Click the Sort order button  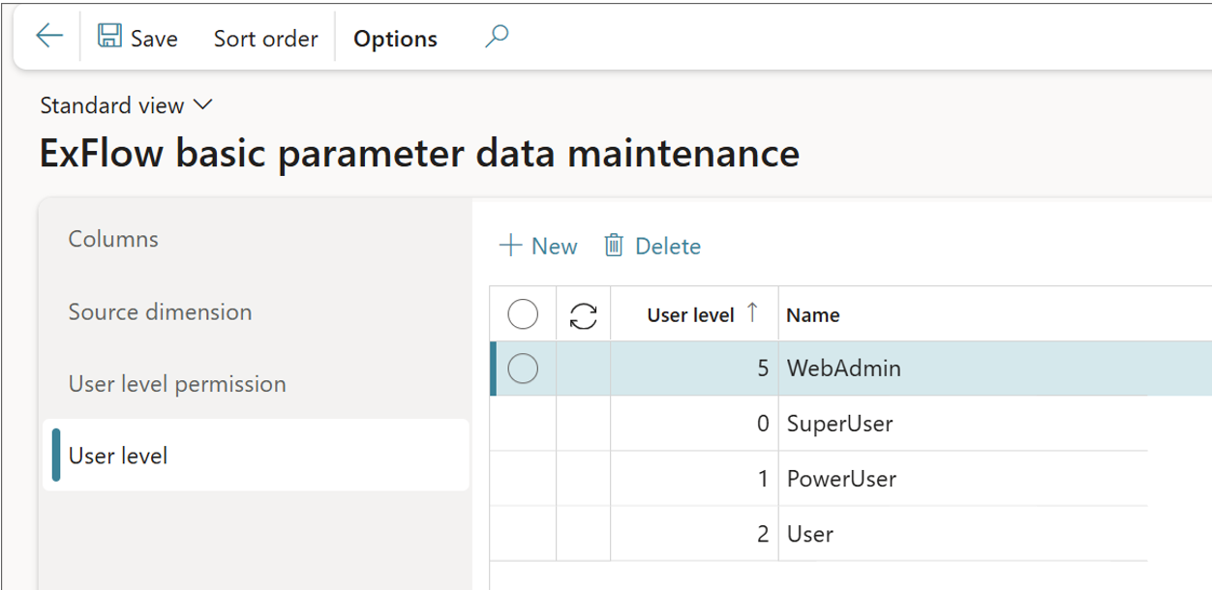[x=265, y=39]
